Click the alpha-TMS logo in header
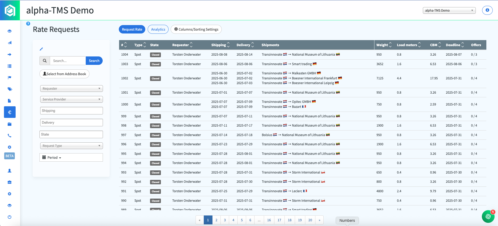This screenshot has width=498, height=226. (x=10, y=10)
